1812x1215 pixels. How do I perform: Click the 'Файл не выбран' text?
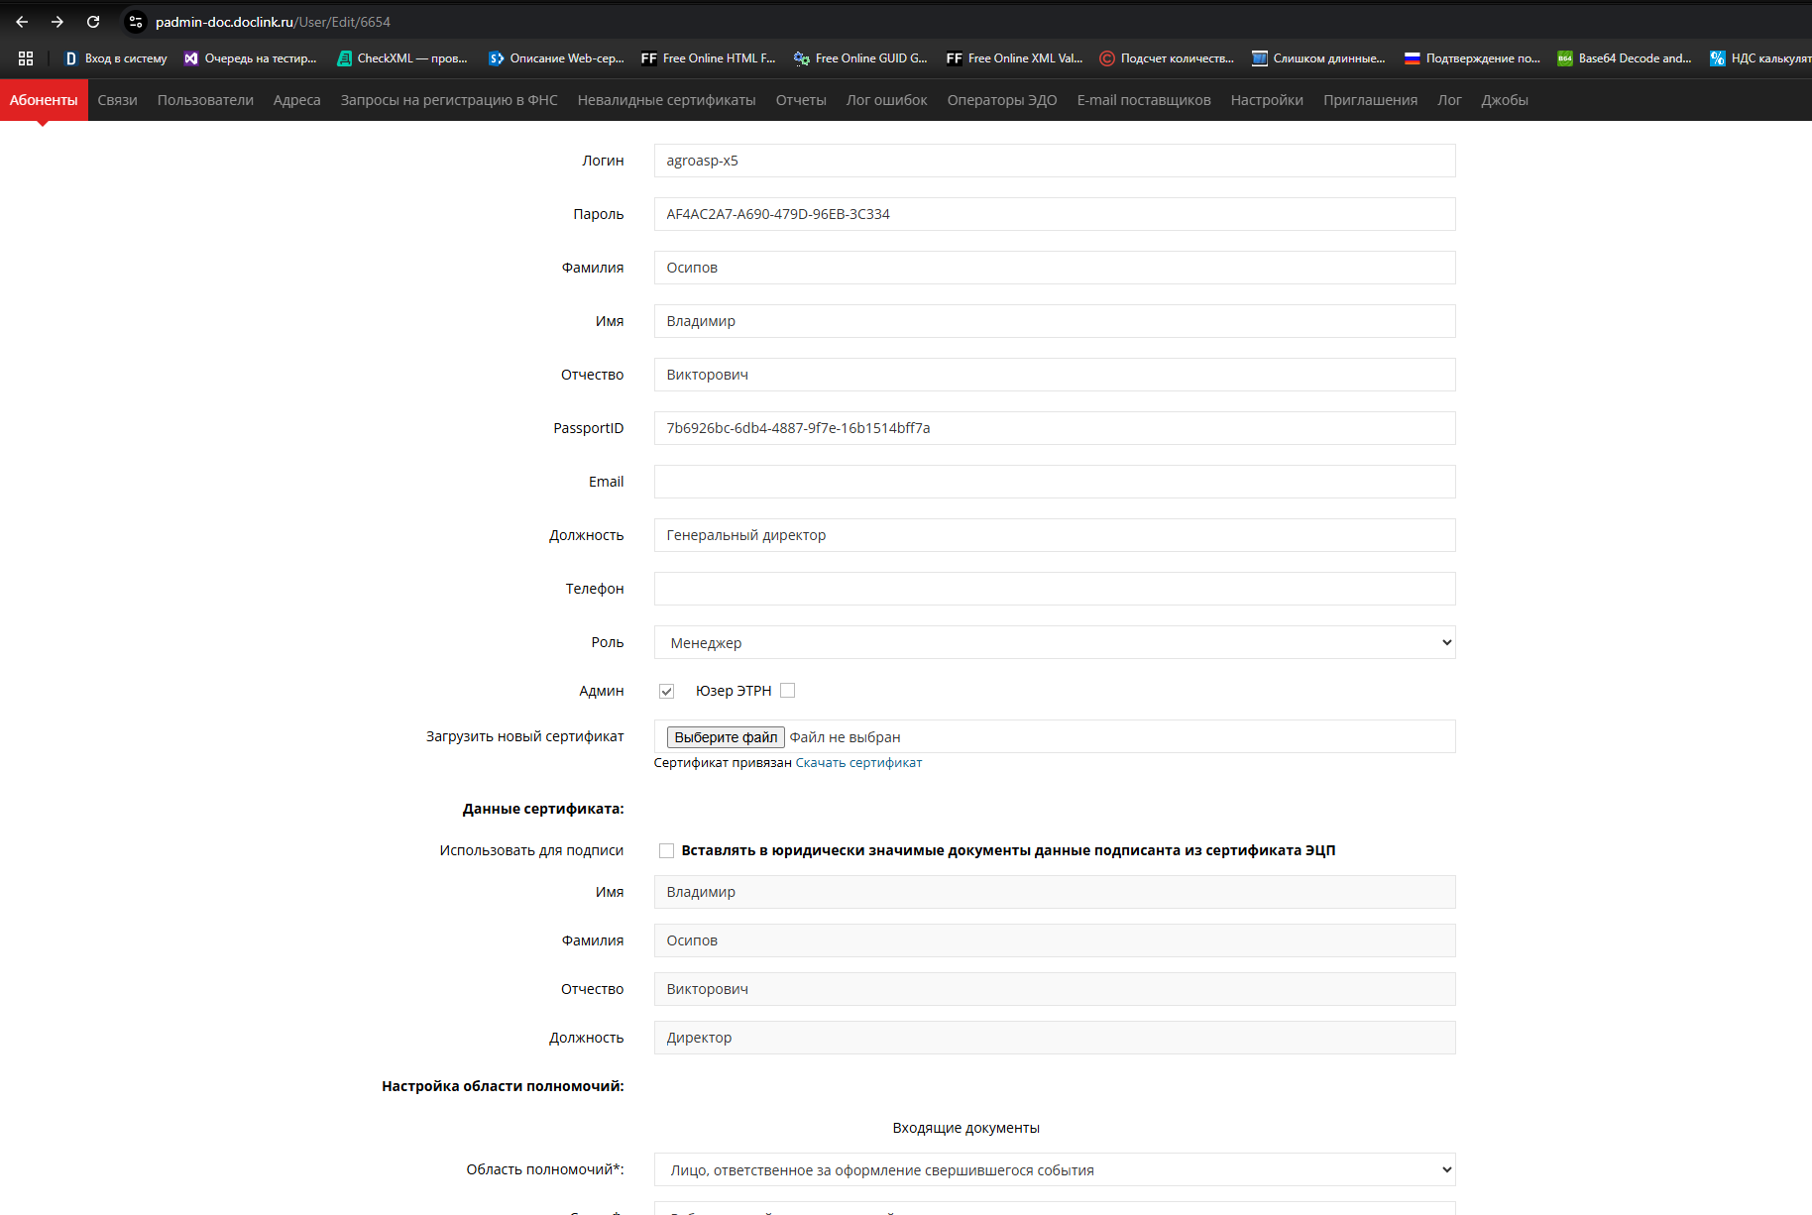[845, 737]
